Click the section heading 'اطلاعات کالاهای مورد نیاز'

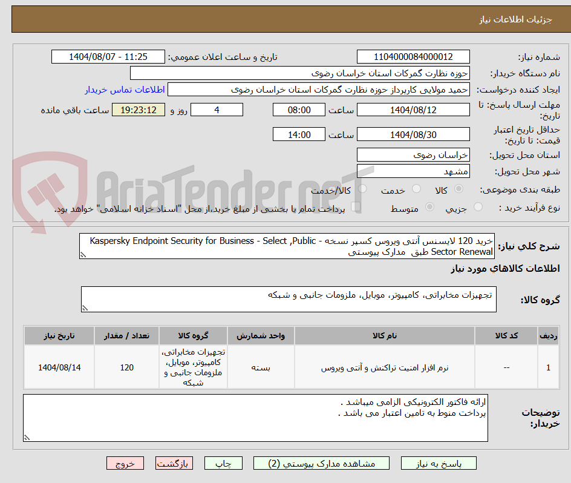tap(505, 269)
